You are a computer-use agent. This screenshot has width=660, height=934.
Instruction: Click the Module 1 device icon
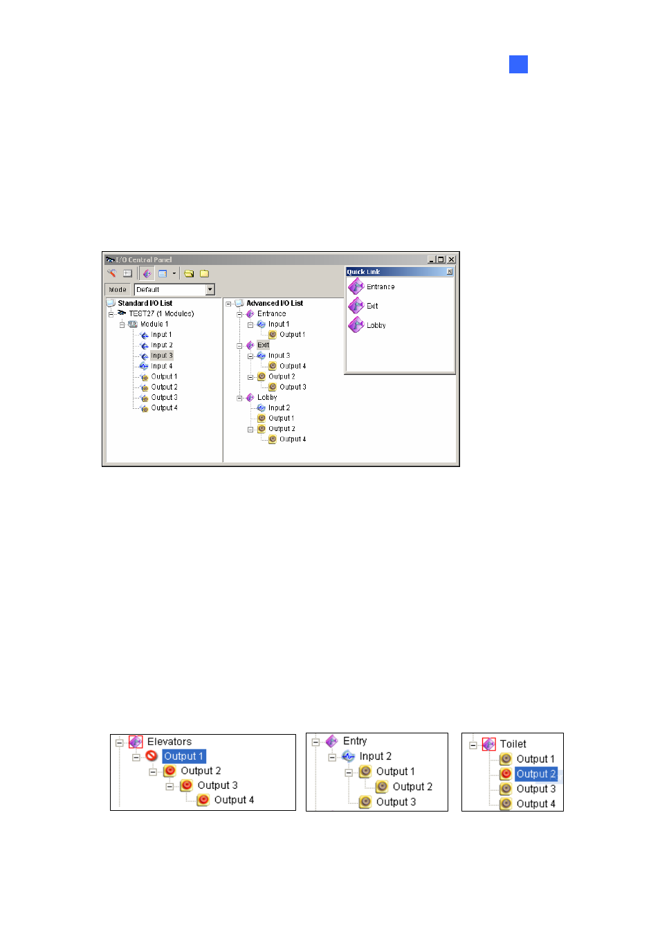133,324
